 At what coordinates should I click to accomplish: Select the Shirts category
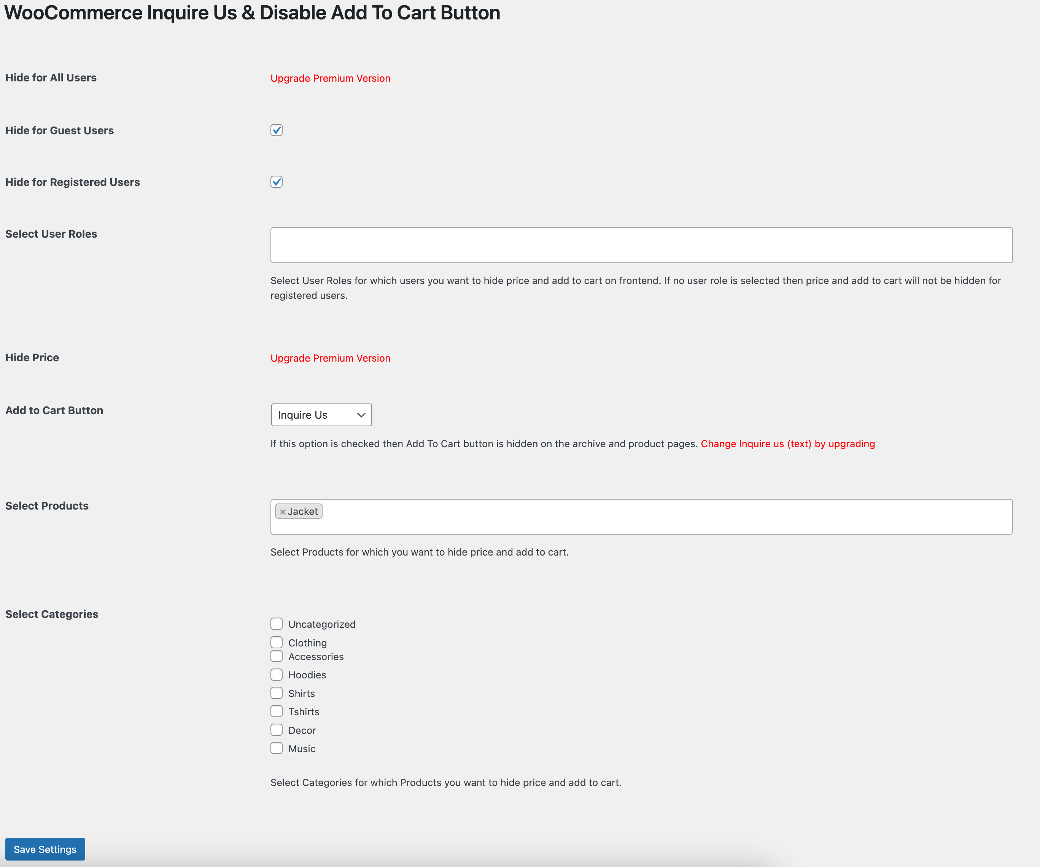click(x=277, y=692)
